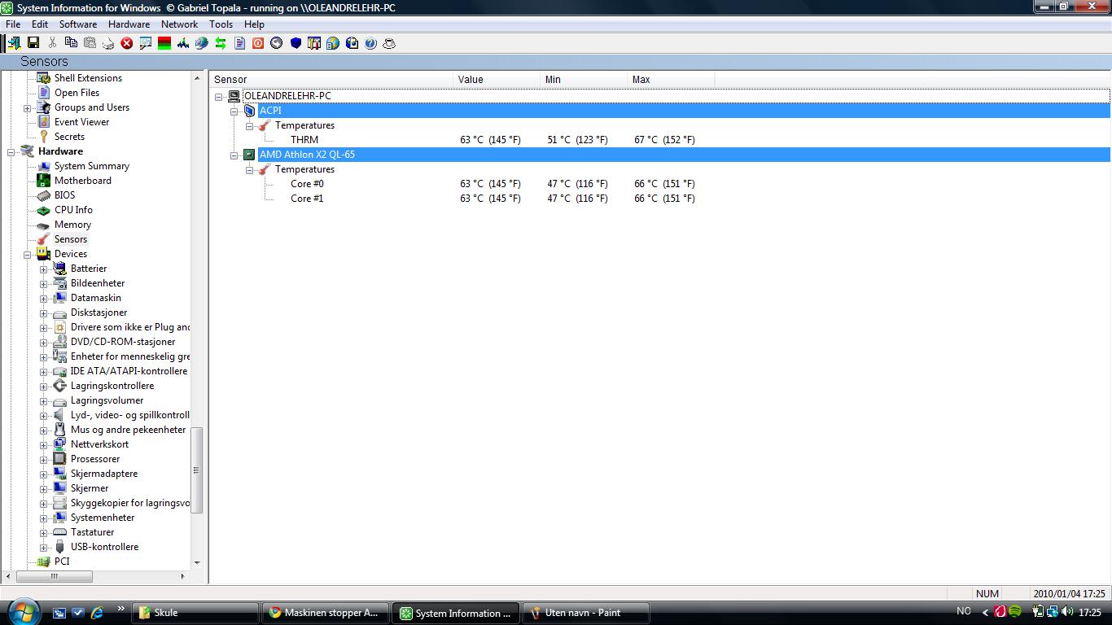Screen dimensions: 1112x625
Task: Select Memory in the hardware tree
Action: pyautogui.click(x=72, y=225)
